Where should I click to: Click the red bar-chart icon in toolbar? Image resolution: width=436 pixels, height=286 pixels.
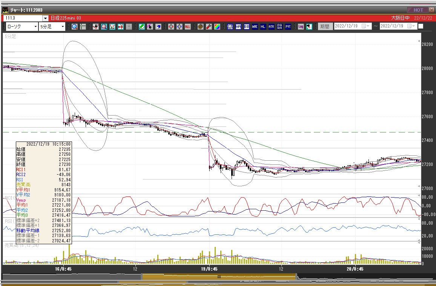click(112, 27)
